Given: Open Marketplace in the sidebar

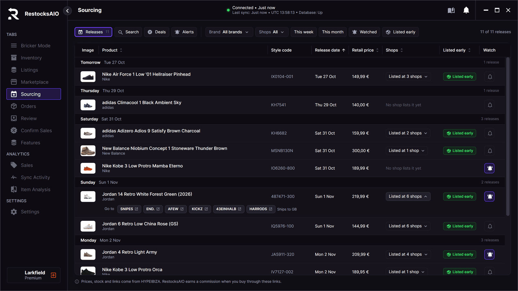Looking at the screenshot, I should click(x=34, y=82).
